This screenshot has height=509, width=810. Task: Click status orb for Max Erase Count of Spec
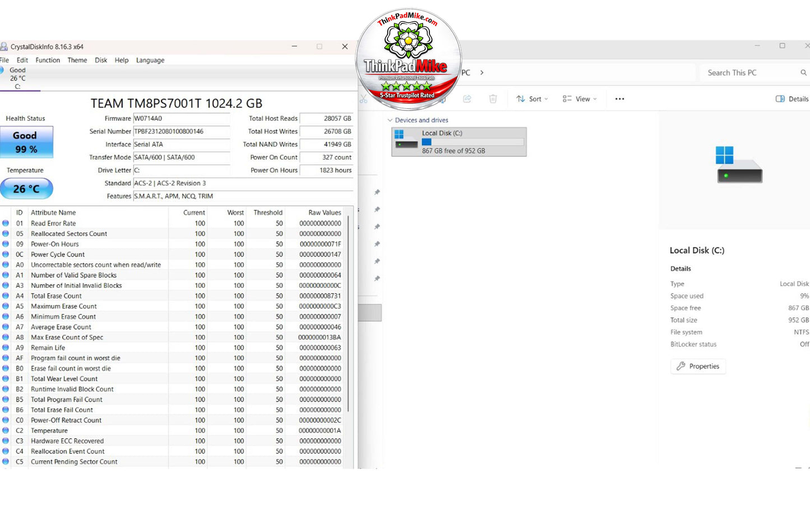point(6,337)
